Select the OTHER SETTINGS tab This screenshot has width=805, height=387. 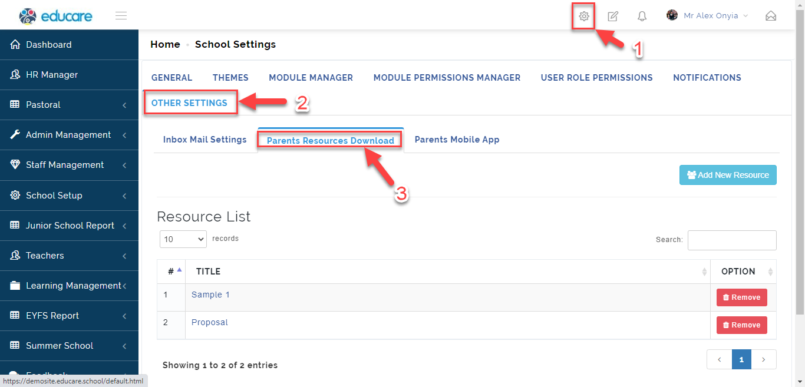189,103
